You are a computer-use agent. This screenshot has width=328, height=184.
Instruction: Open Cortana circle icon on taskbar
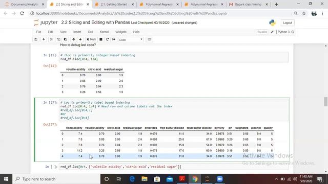click(107, 179)
